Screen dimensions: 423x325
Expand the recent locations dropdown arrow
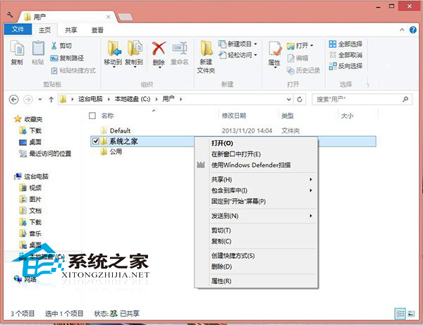(40, 99)
